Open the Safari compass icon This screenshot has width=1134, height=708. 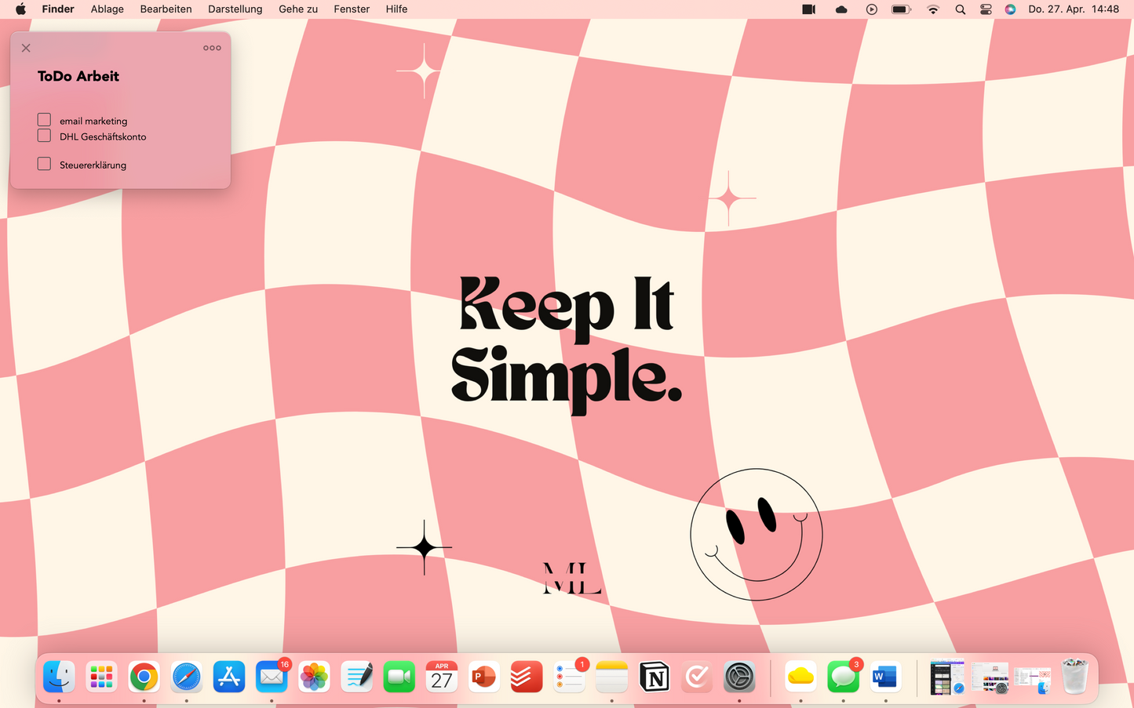coord(186,677)
